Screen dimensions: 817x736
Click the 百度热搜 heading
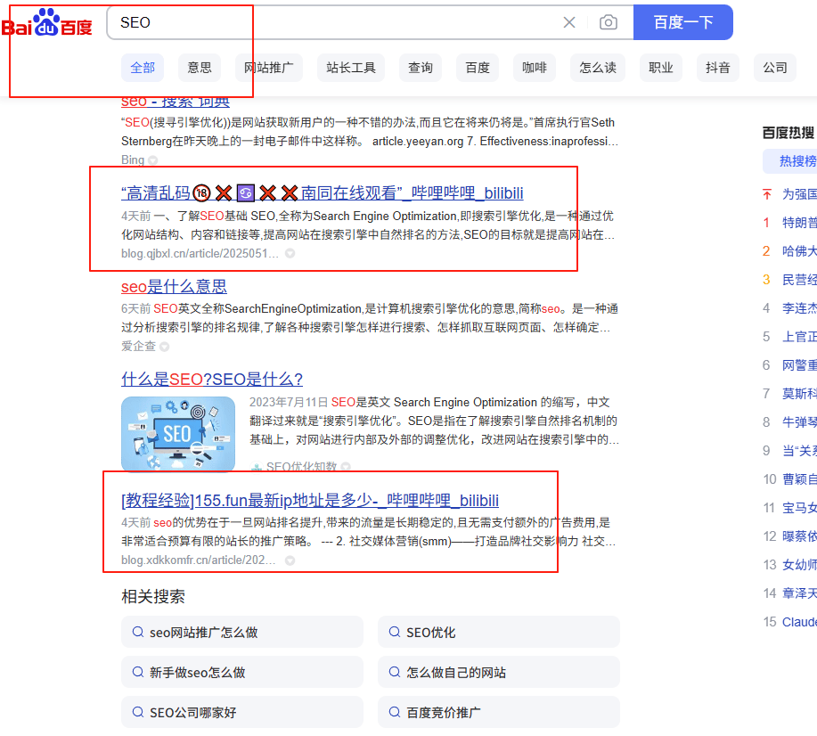[788, 133]
